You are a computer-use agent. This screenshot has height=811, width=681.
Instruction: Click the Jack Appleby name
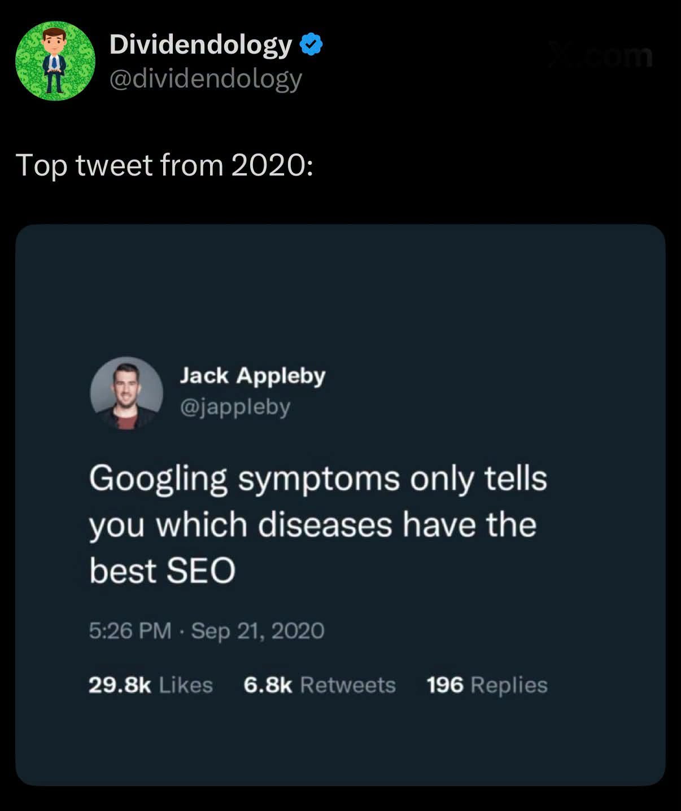pyautogui.click(x=252, y=376)
